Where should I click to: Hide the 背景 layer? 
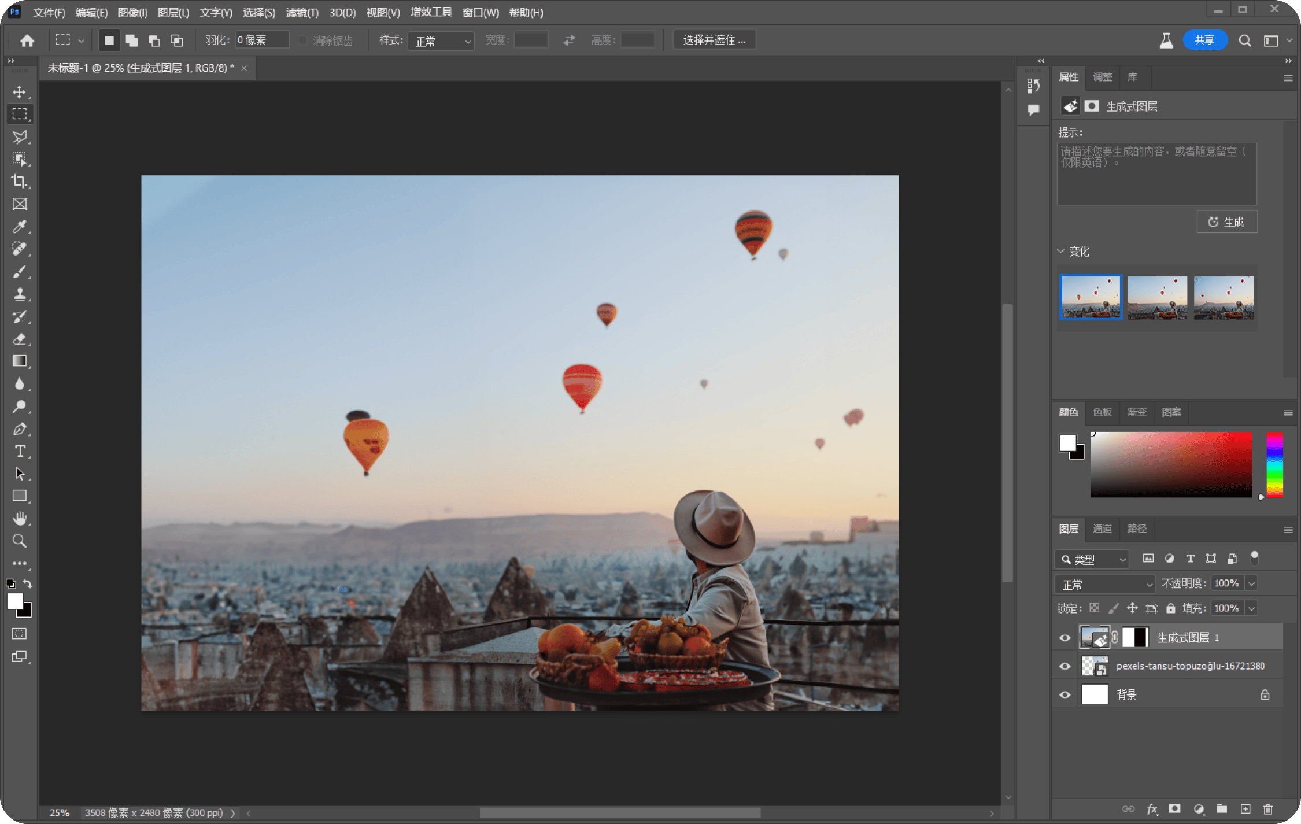pyautogui.click(x=1065, y=694)
